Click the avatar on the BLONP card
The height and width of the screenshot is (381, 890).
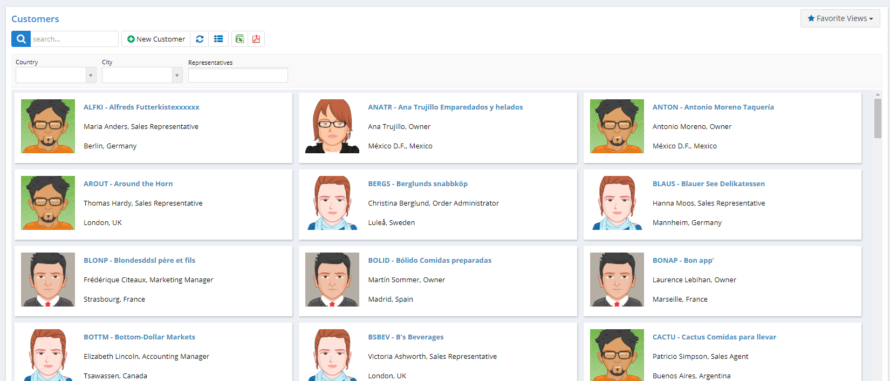[x=48, y=280]
